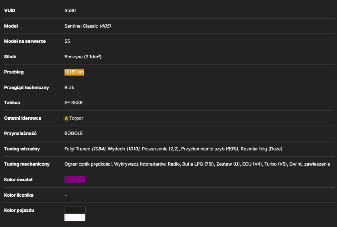Click the Rozmiar felg (Duże) entry

(261, 149)
